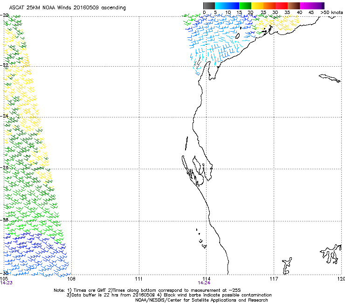This screenshot has height=303, width=345.
Task: Click the '35' legend scale label
Action: coord(287,13)
